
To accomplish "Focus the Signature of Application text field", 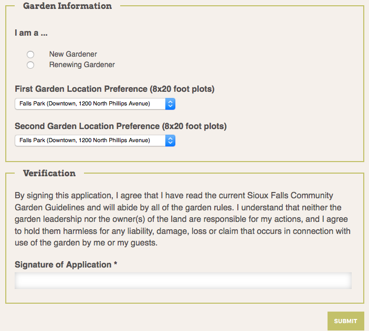I will (183, 281).
